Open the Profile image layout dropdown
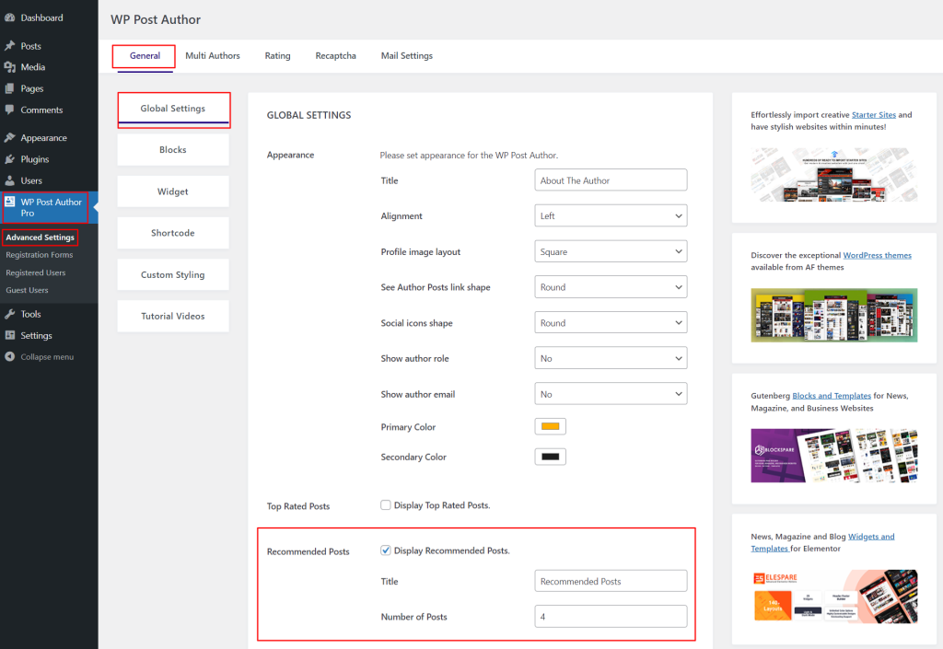943x649 pixels. [x=611, y=252]
